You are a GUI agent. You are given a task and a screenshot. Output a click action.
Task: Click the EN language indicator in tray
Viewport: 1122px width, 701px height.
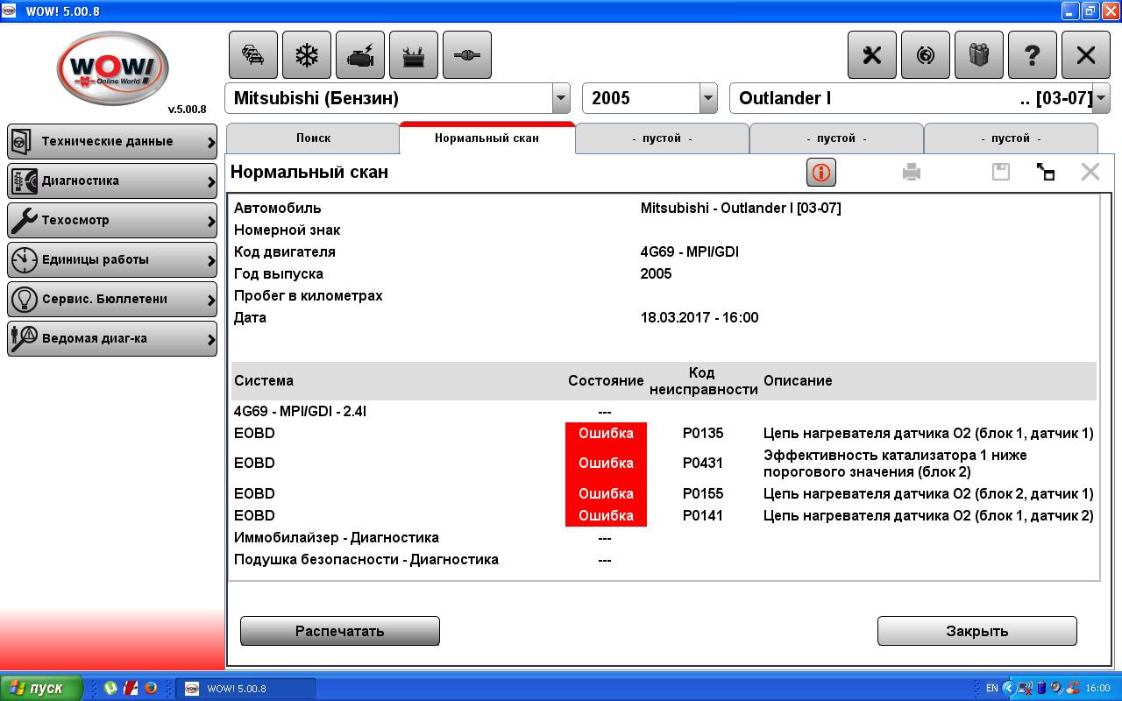(991, 688)
